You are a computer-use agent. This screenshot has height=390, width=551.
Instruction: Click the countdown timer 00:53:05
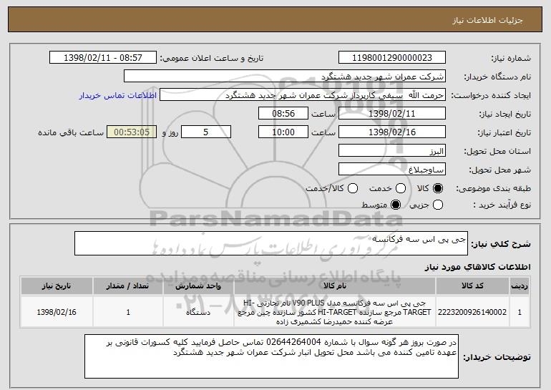(132, 132)
